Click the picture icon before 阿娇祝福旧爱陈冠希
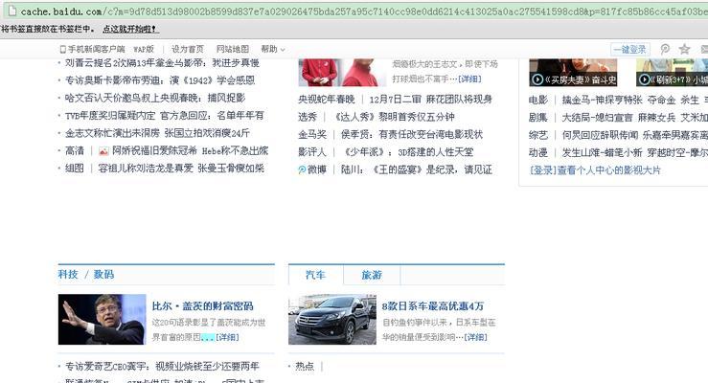This screenshot has height=383, width=708. point(103,151)
